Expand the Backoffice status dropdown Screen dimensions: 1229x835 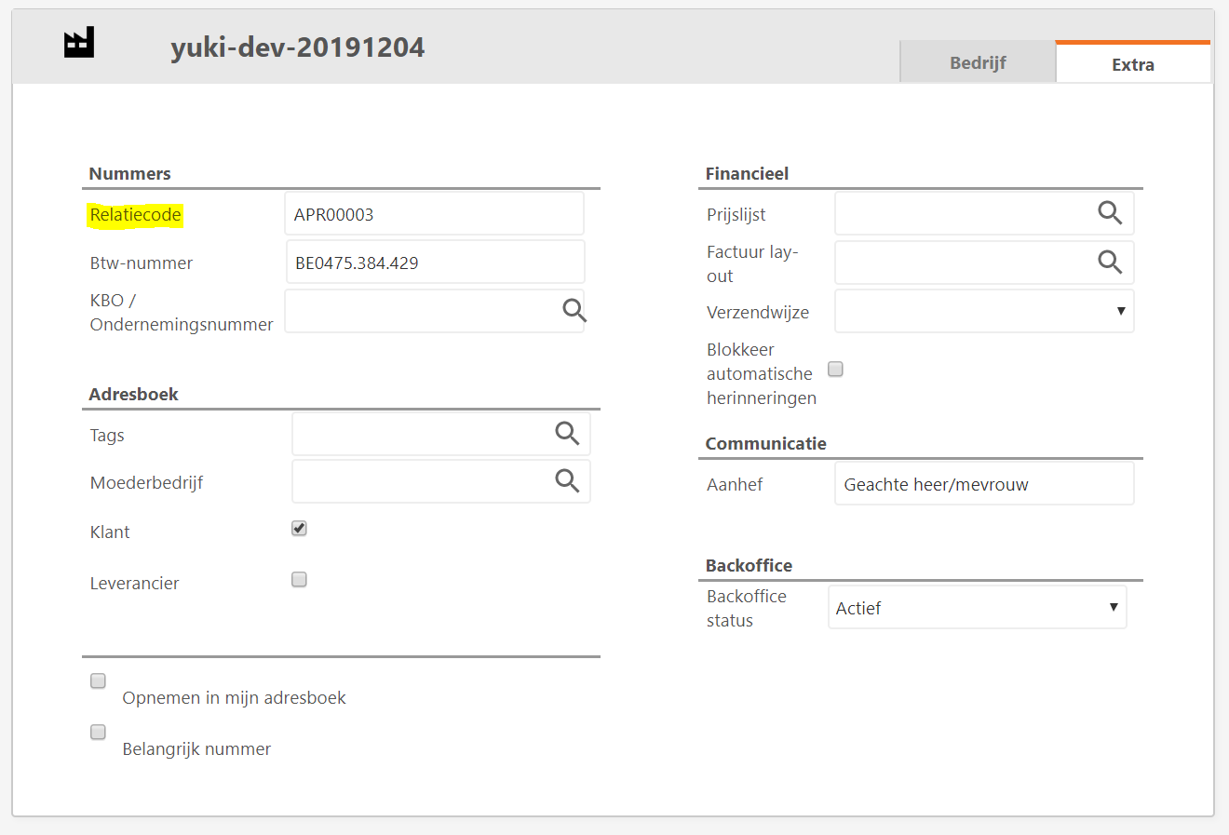(x=977, y=607)
